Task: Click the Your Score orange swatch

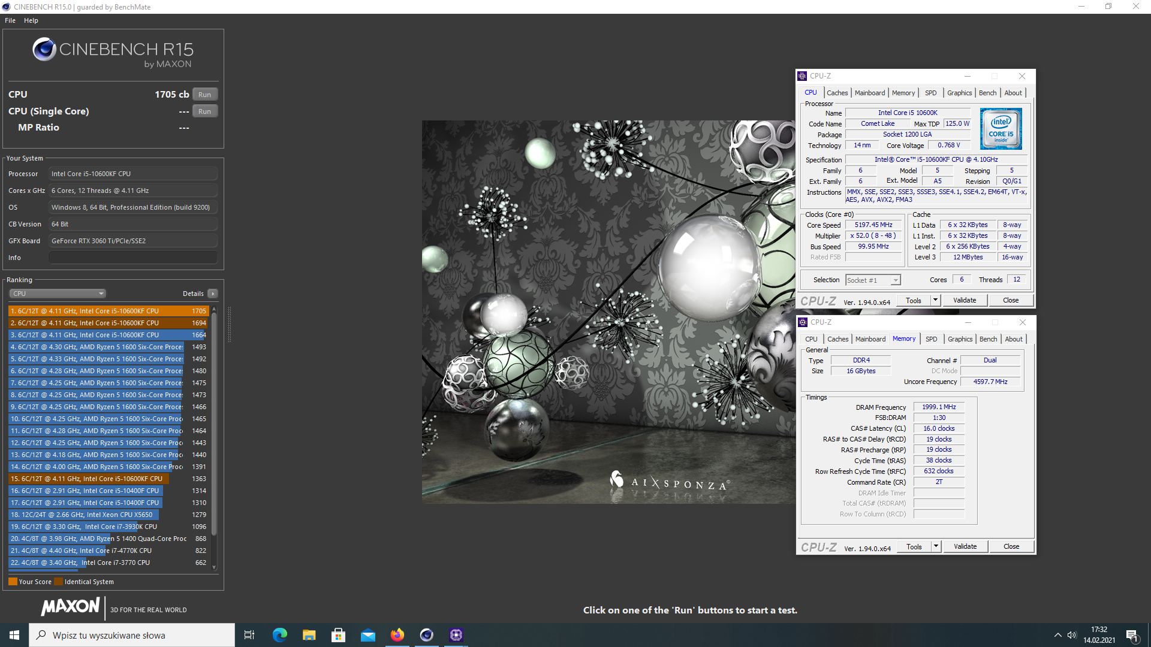Action: (13, 582)
